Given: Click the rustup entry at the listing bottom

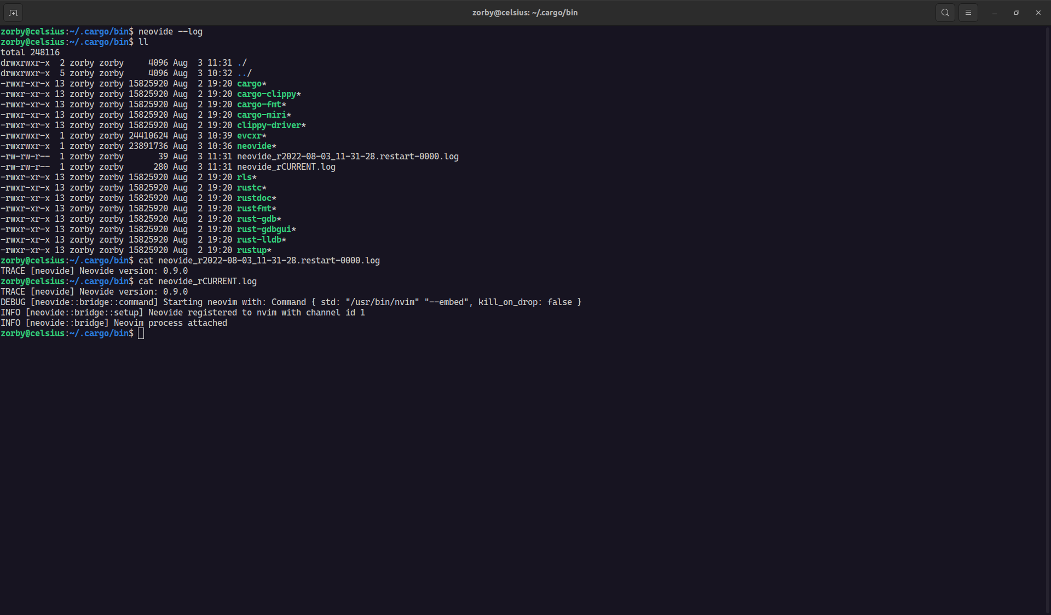Looking at the screenshot, I should [x=252, y=250].
